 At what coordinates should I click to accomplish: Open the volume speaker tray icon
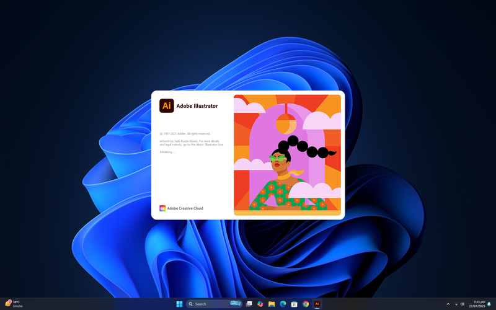click(462, 304)
